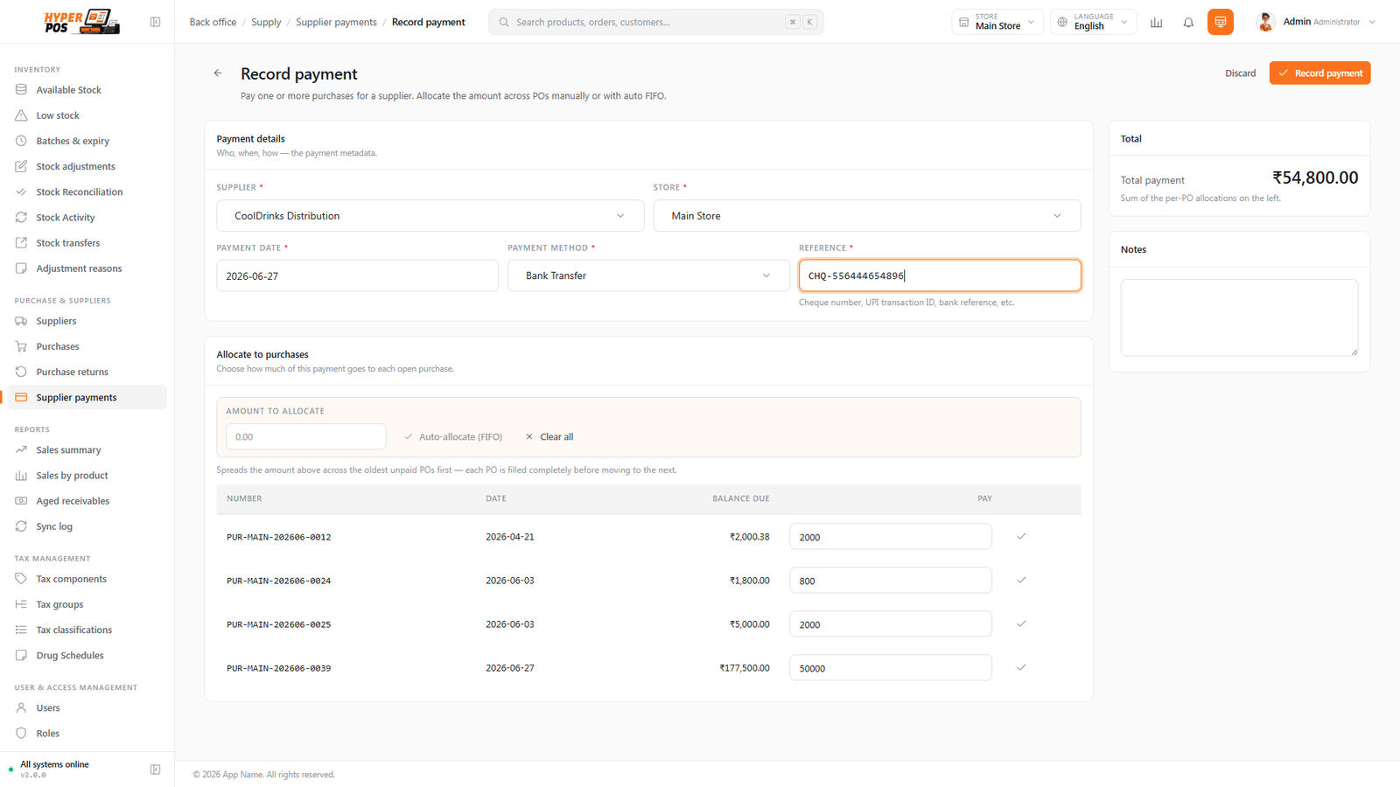Click Supply breadcrumb link

(x=266, y=22)
